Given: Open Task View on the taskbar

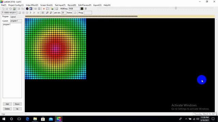Looking at the screenshot, I should pyautogui.click(x=19, y=119).
